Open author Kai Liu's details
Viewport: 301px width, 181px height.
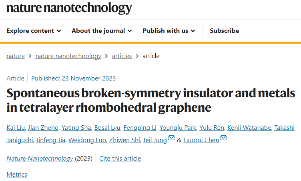point(16,128)
